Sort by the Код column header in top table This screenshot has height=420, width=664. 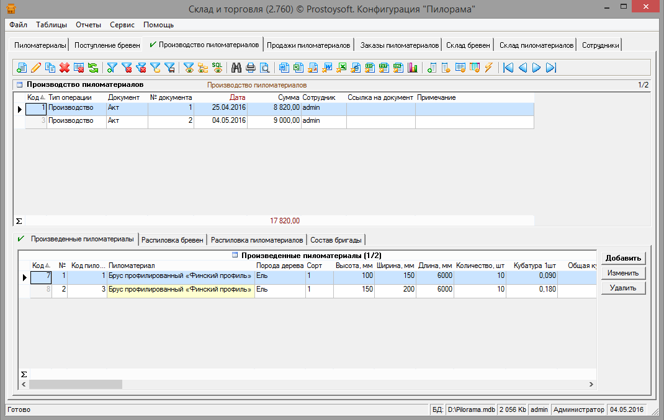click(x=35, y=97)
